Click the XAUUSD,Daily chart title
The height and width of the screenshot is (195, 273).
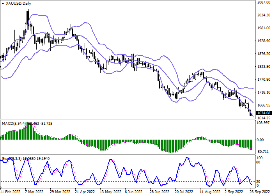coord(16,4)
